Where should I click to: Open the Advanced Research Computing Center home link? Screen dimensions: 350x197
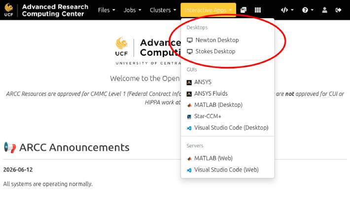click(55, 10)
